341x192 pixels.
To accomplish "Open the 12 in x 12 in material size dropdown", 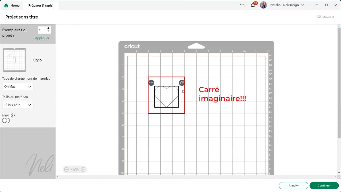I will (x=18, y=105).
